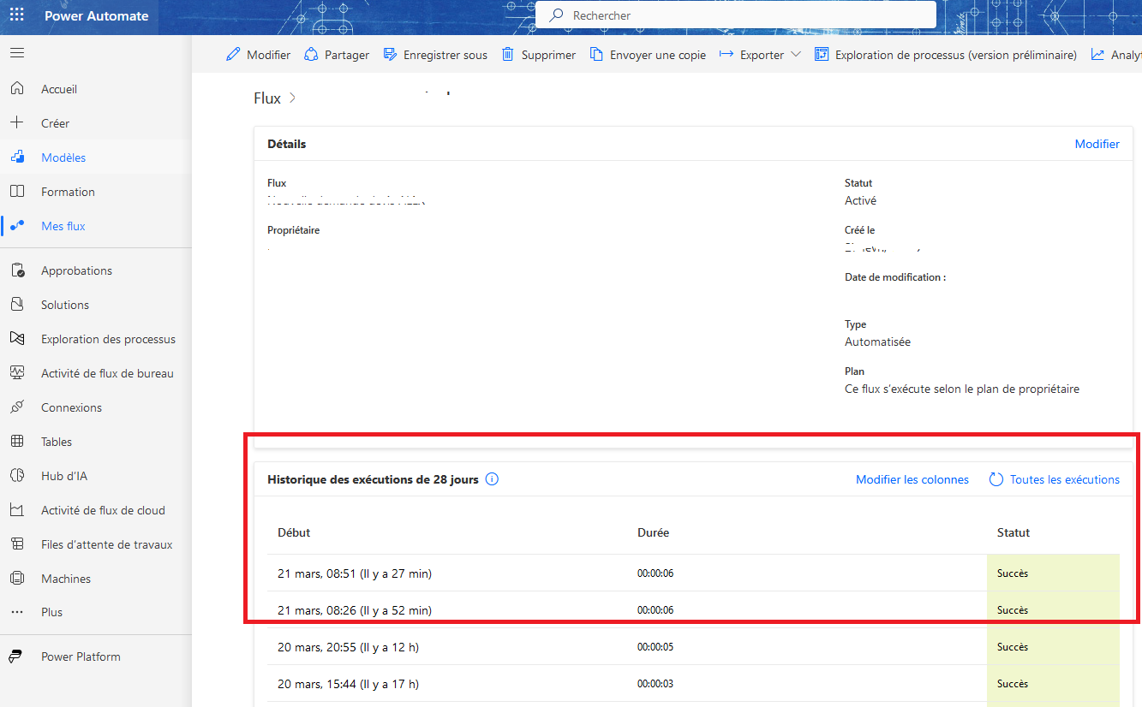Click Succès status of 20 mars, 20:55 run
Screen dimensions: 1142x707
(1013, 646)
